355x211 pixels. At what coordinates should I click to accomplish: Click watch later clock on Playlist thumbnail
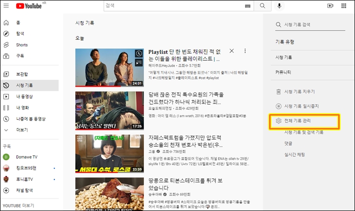(x=139, y=53)
